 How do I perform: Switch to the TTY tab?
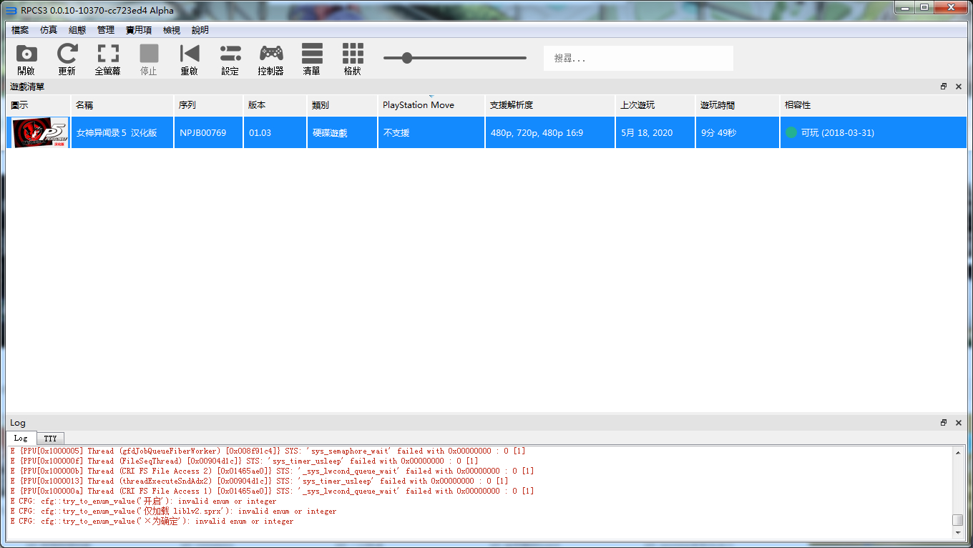click(50, 439)
